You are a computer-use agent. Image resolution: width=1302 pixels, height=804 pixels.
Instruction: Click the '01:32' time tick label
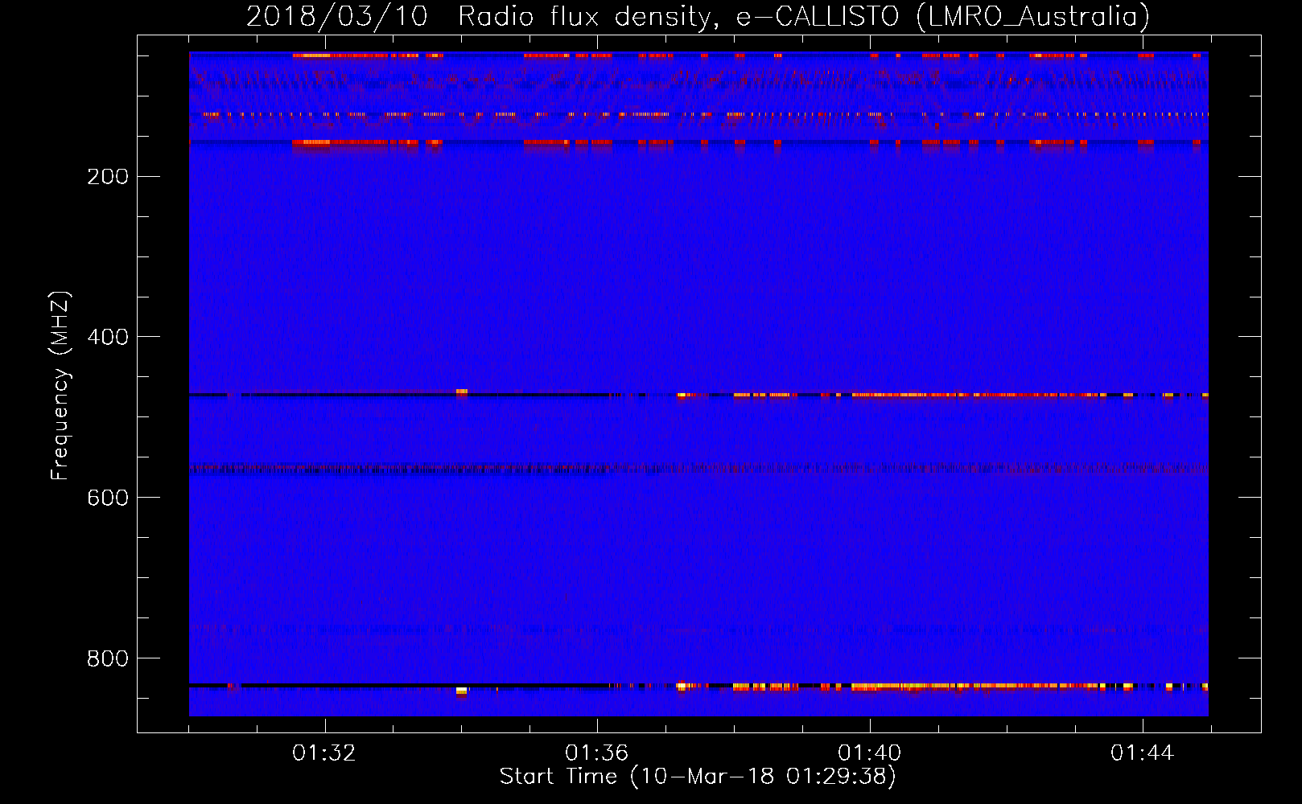pos(324,753)
